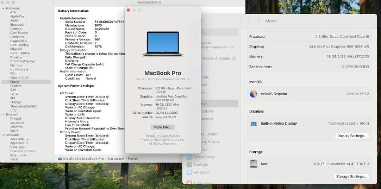Select Wi-Fi under Network
Viewport: 381px width, 189px height.
click(x=14, y=131)
